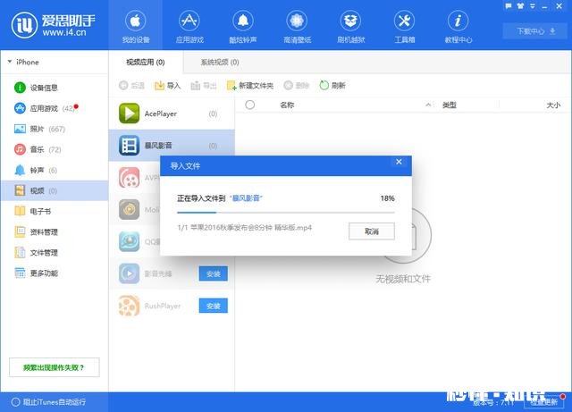The width and height of the screenshot is (572, 412).
Task: Open 应用游戏 in the top navigation bar
Action: click(189, 27)
